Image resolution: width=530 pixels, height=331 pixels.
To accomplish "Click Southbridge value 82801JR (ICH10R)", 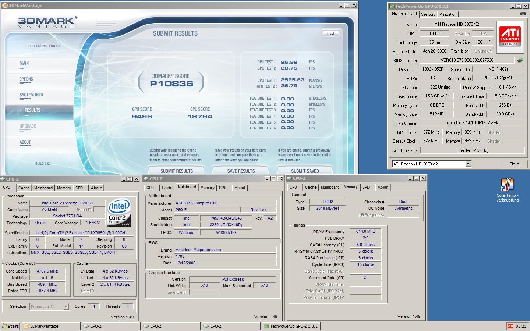I will 226,225.
